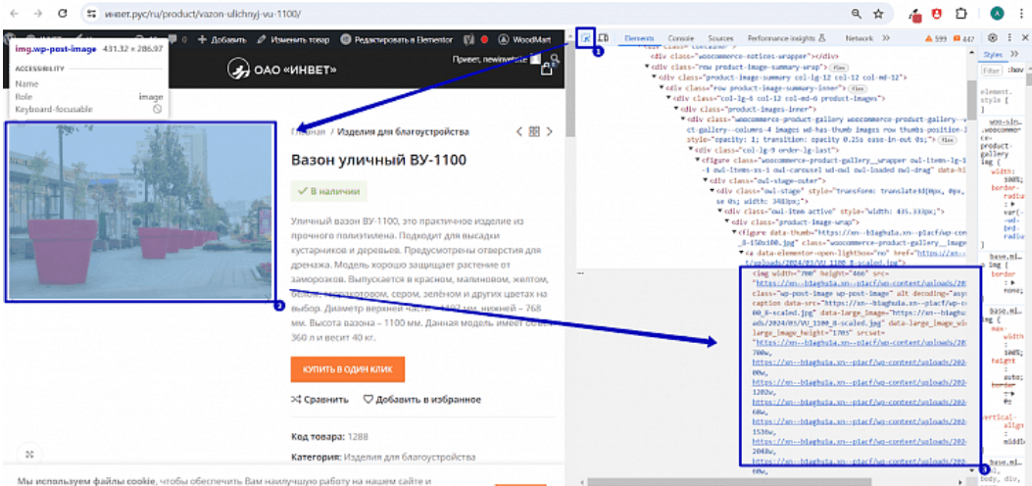The width and height of the screenshot is (1032, 486).
Task: Click the product photo of street planters
Action: click(139, 212)
